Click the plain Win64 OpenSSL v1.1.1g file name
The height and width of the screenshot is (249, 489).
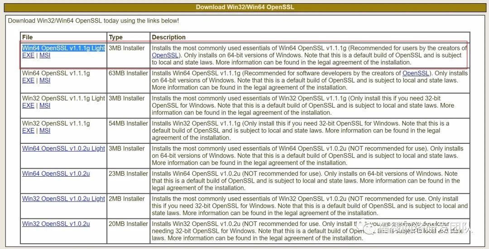pos(56,74)
